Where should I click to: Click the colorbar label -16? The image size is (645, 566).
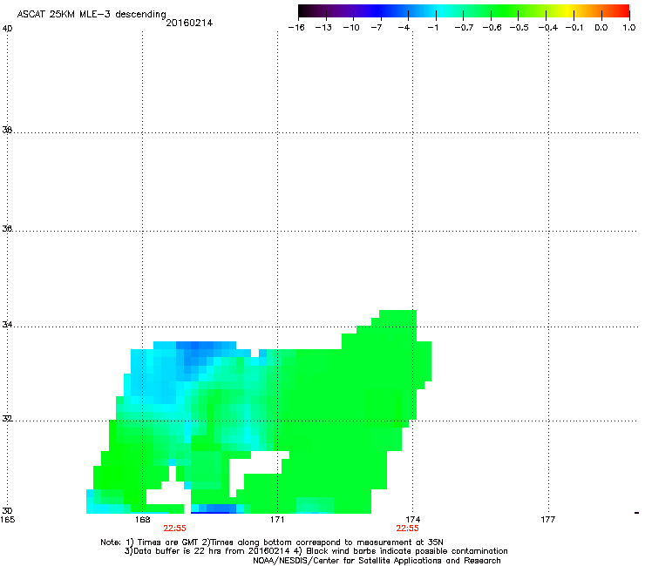point(296,28)
